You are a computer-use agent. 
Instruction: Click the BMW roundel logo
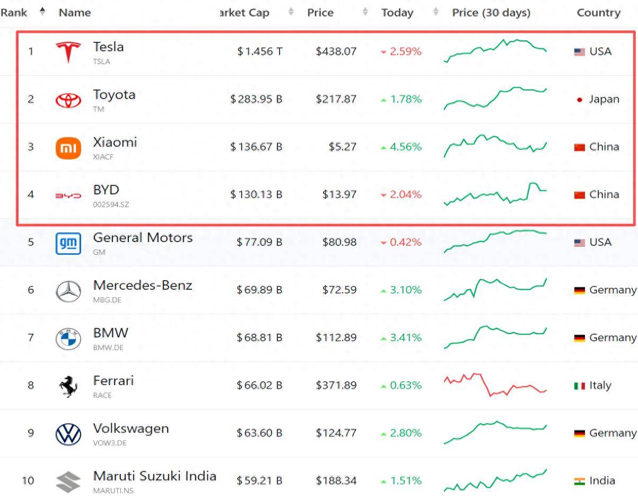tap(68, 338)
